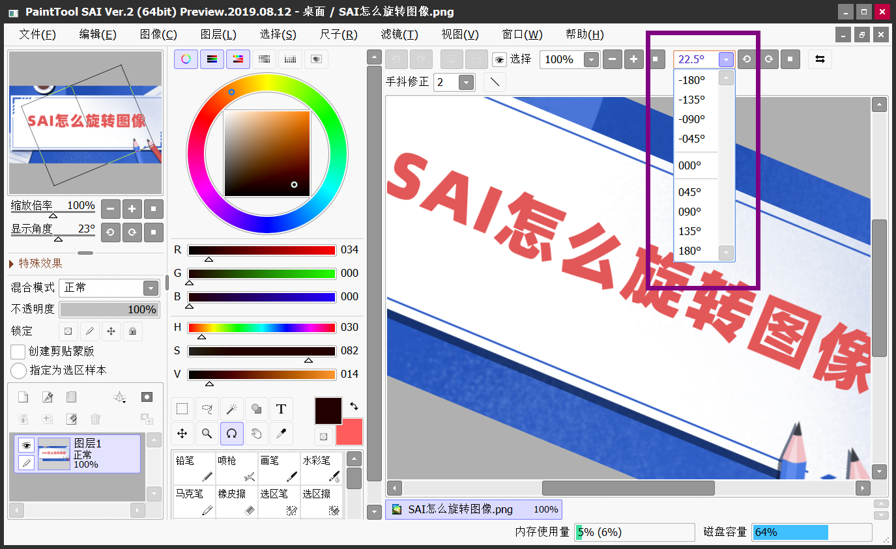Zoom in using toolbar plus button
The image size is (896, 549).
[633, 59]
